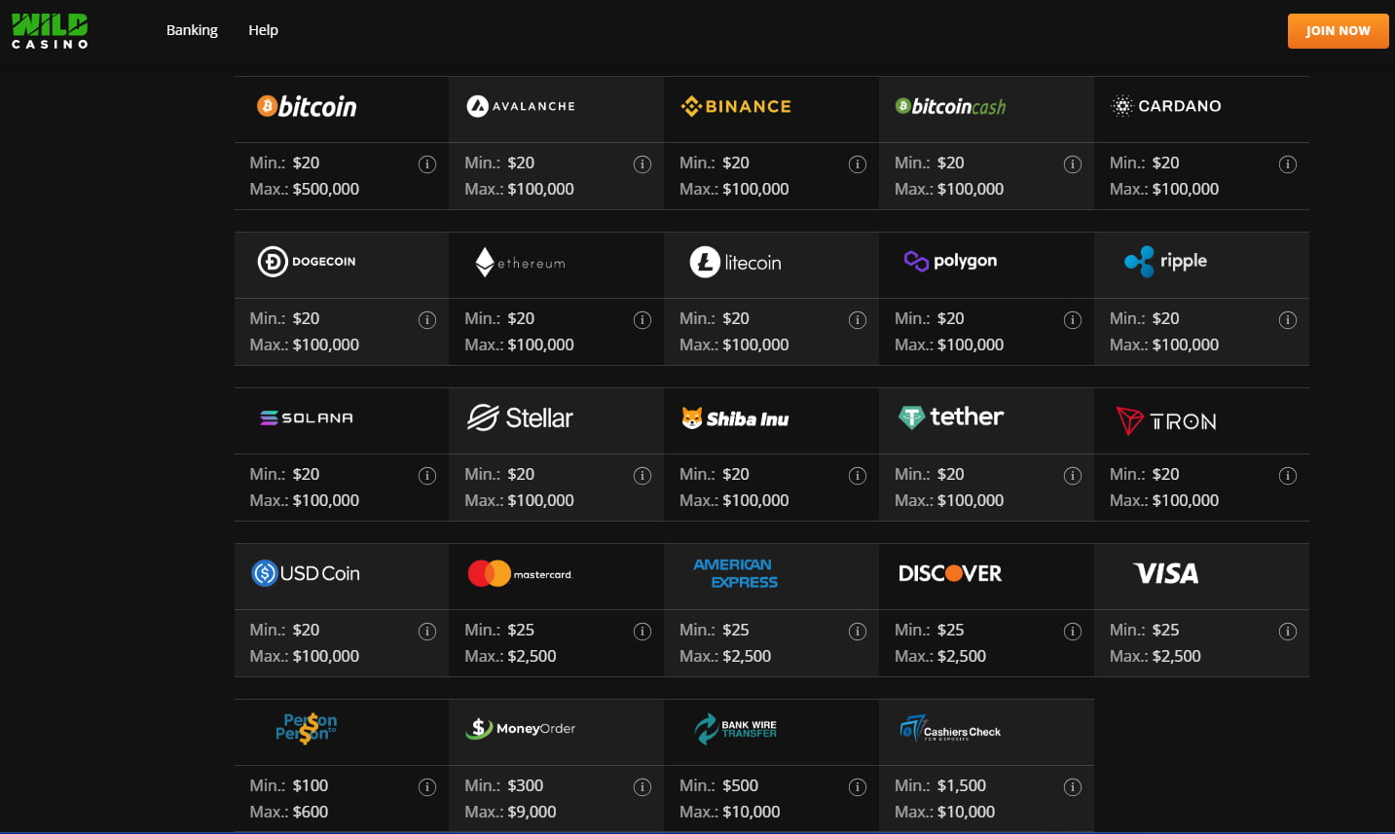
Task: Choose the Mastercard payment tile
Action: [x=520, y=574]
